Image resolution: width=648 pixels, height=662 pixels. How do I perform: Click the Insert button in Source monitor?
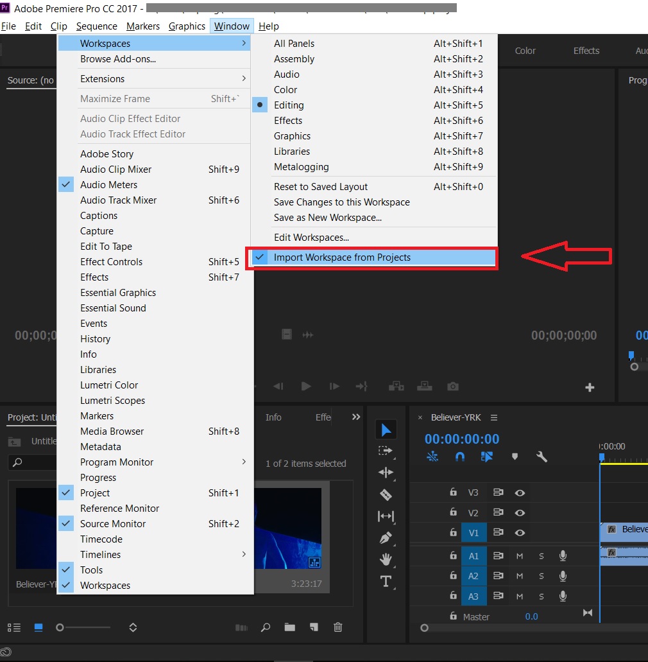coord(396,387)
